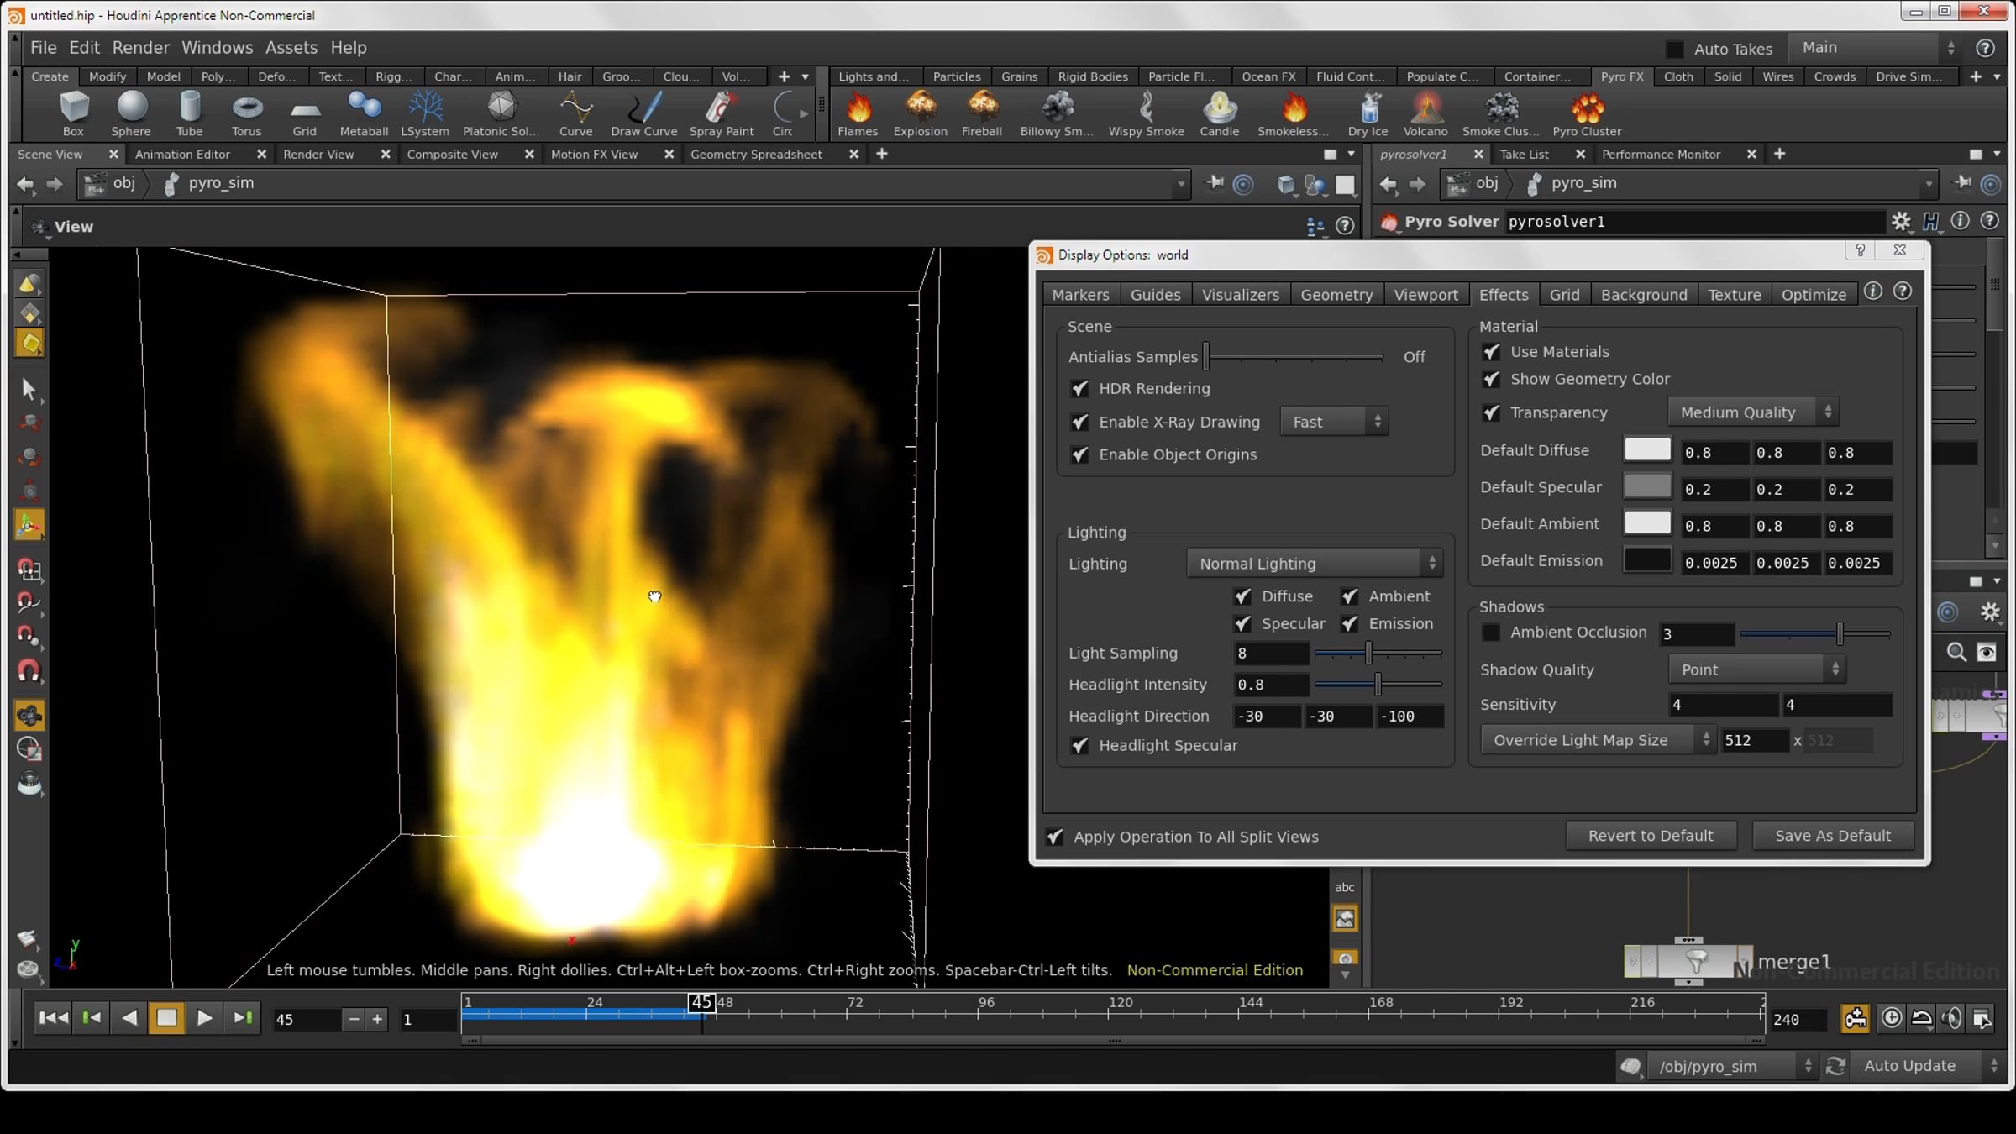Image resolution: width=2016 pixels, height=1134 pixels.
Task: Disable Enable X-Ray Drawing
Action: (1079, 422)
